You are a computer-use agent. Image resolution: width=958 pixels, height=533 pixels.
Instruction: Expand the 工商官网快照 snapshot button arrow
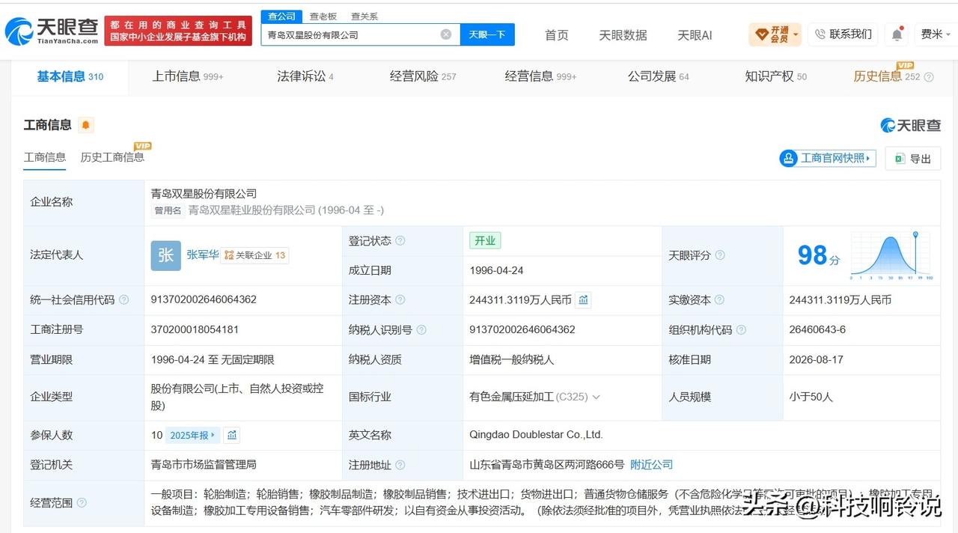click(x=868, y=159)
